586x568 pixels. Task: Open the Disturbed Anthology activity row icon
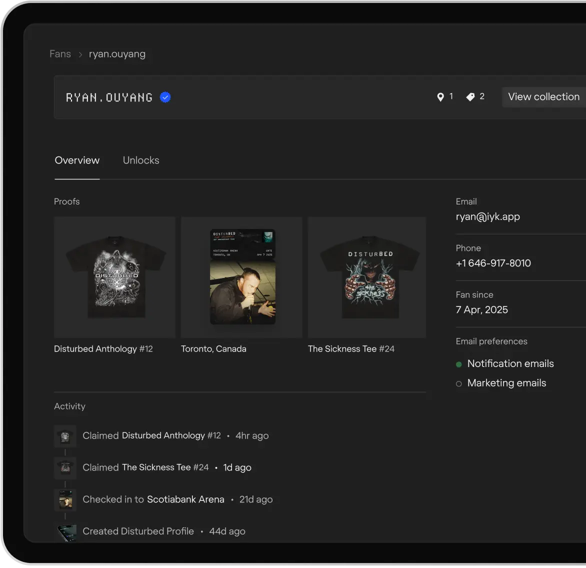pos(65,436)
